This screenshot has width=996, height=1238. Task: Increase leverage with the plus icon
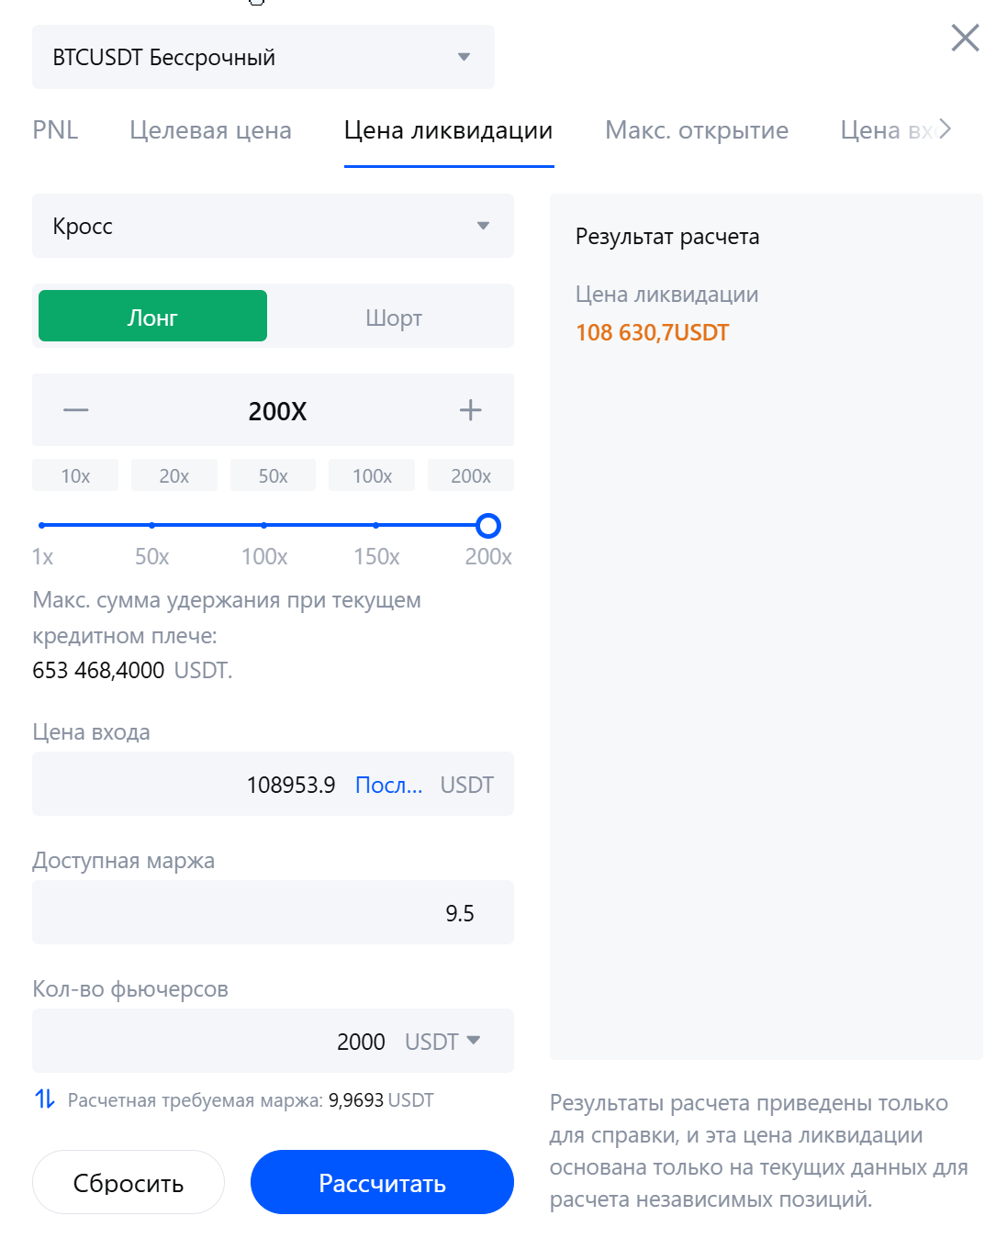coord(470,410)
